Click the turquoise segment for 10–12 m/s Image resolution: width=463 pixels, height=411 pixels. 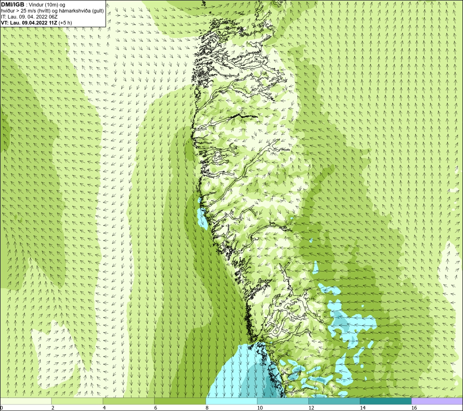(x=282, y=401)
